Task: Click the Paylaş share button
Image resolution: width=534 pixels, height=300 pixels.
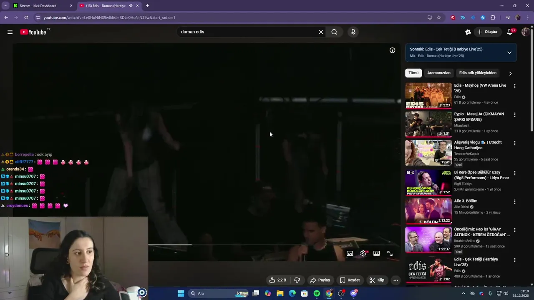Action: tap(320, 280)
